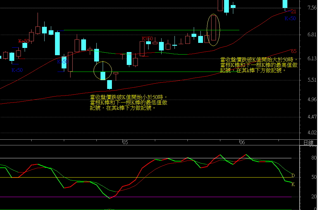Click the red K>50 label near month 05

point(147,39)
